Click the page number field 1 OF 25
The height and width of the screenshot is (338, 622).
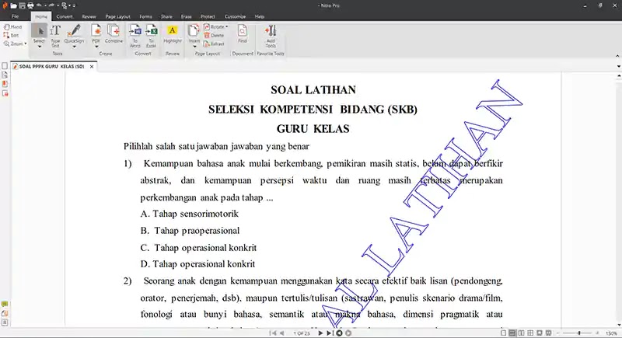[x=302, y=333]
